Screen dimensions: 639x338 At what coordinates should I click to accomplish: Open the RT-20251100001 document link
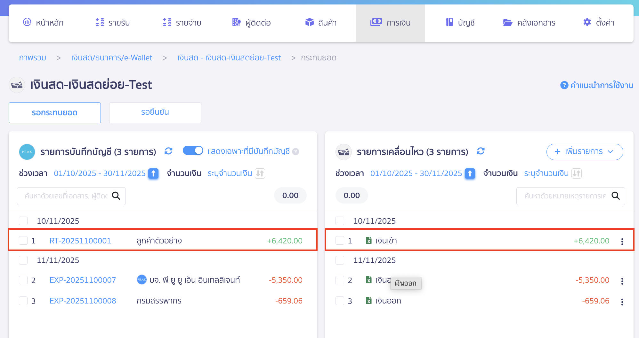(x=80, y=241)
